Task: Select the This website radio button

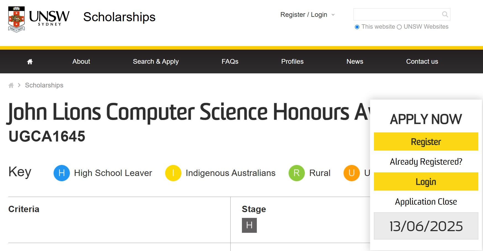Action: (x=357, y=27)
